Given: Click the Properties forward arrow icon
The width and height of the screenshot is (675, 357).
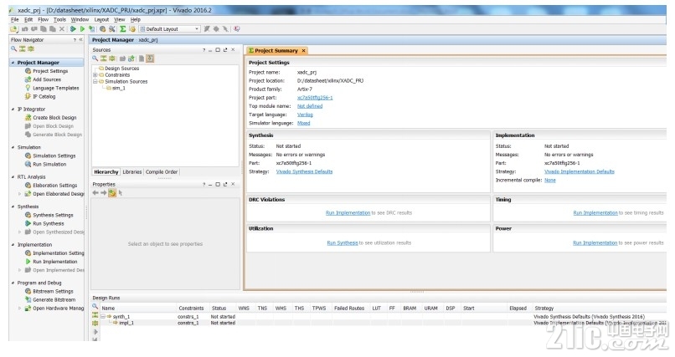Looking at the screenshot, I should (104, 193).
